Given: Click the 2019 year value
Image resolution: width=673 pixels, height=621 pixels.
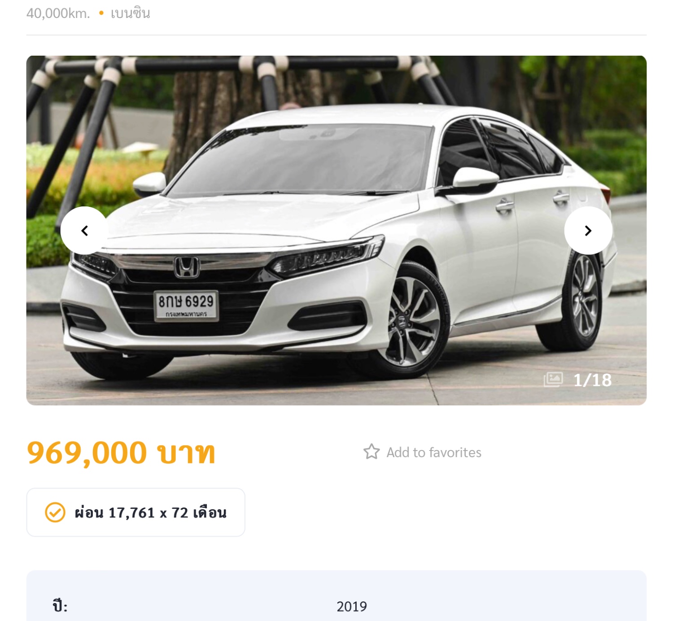Looking at the screenshot, I should pyautogui.click(x=352, y=607).
